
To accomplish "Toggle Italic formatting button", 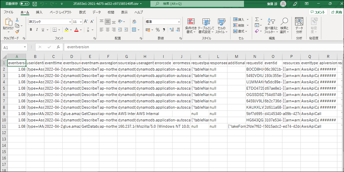I will point(37,30).
